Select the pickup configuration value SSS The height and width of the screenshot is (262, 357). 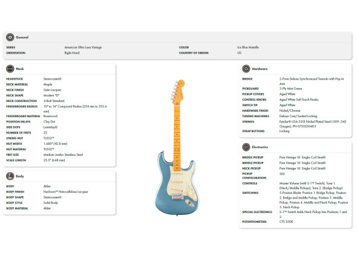click(x=282, y=174)
